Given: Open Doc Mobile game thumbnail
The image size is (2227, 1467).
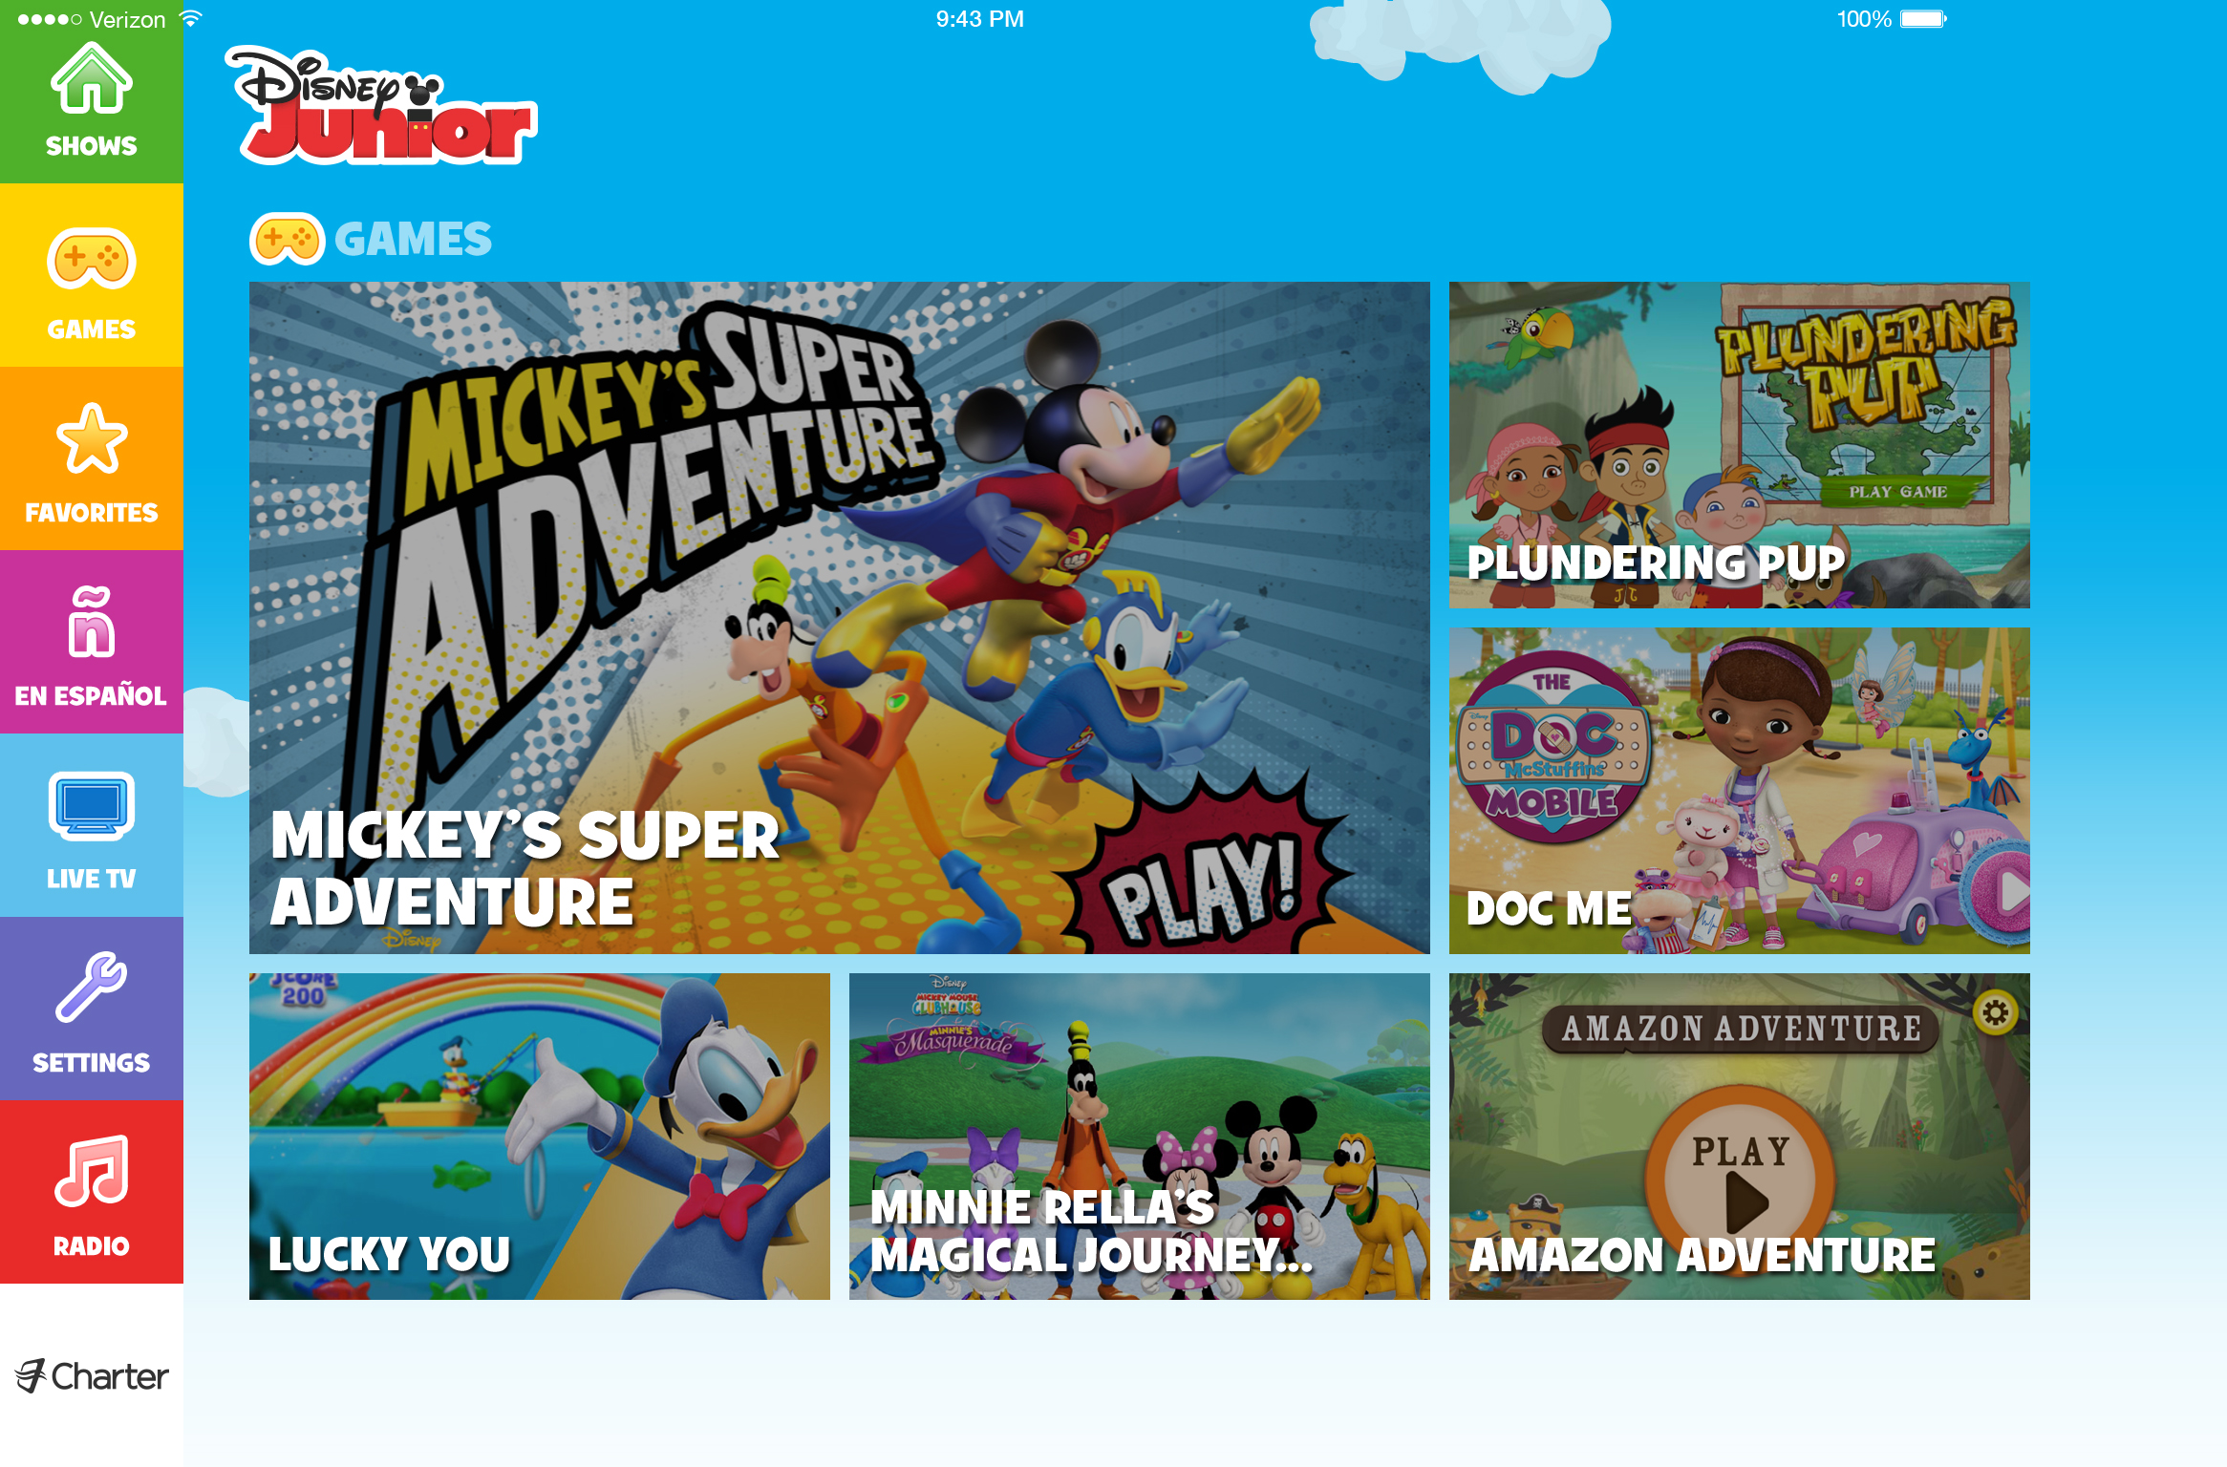Looking at the screenshot, I should pyautogui.click(x=1739, y=791).
